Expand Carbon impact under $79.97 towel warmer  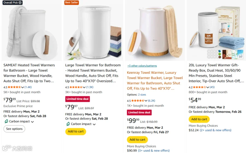point(94,124)
